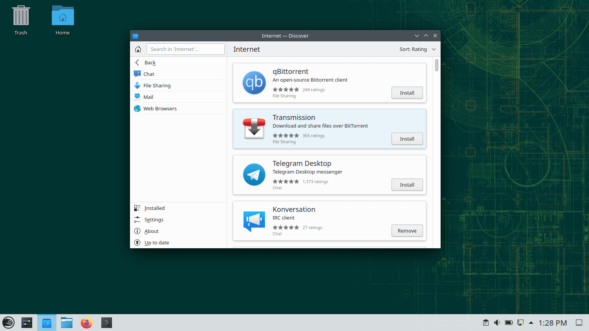The width and height of the screenshot is (589, 331).
Task: Open the Sort: Rating dropdown
Action: pos(418,49)
